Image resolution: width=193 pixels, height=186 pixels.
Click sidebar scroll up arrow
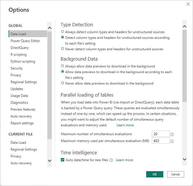pos(50,28)
